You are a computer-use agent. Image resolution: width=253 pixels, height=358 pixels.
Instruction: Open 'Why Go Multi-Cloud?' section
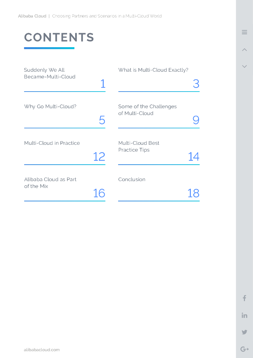click(50, 107)
